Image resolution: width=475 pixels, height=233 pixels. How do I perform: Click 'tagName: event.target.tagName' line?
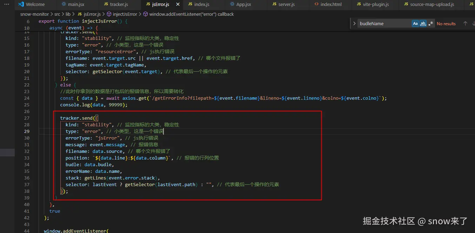tap(106, 65)
